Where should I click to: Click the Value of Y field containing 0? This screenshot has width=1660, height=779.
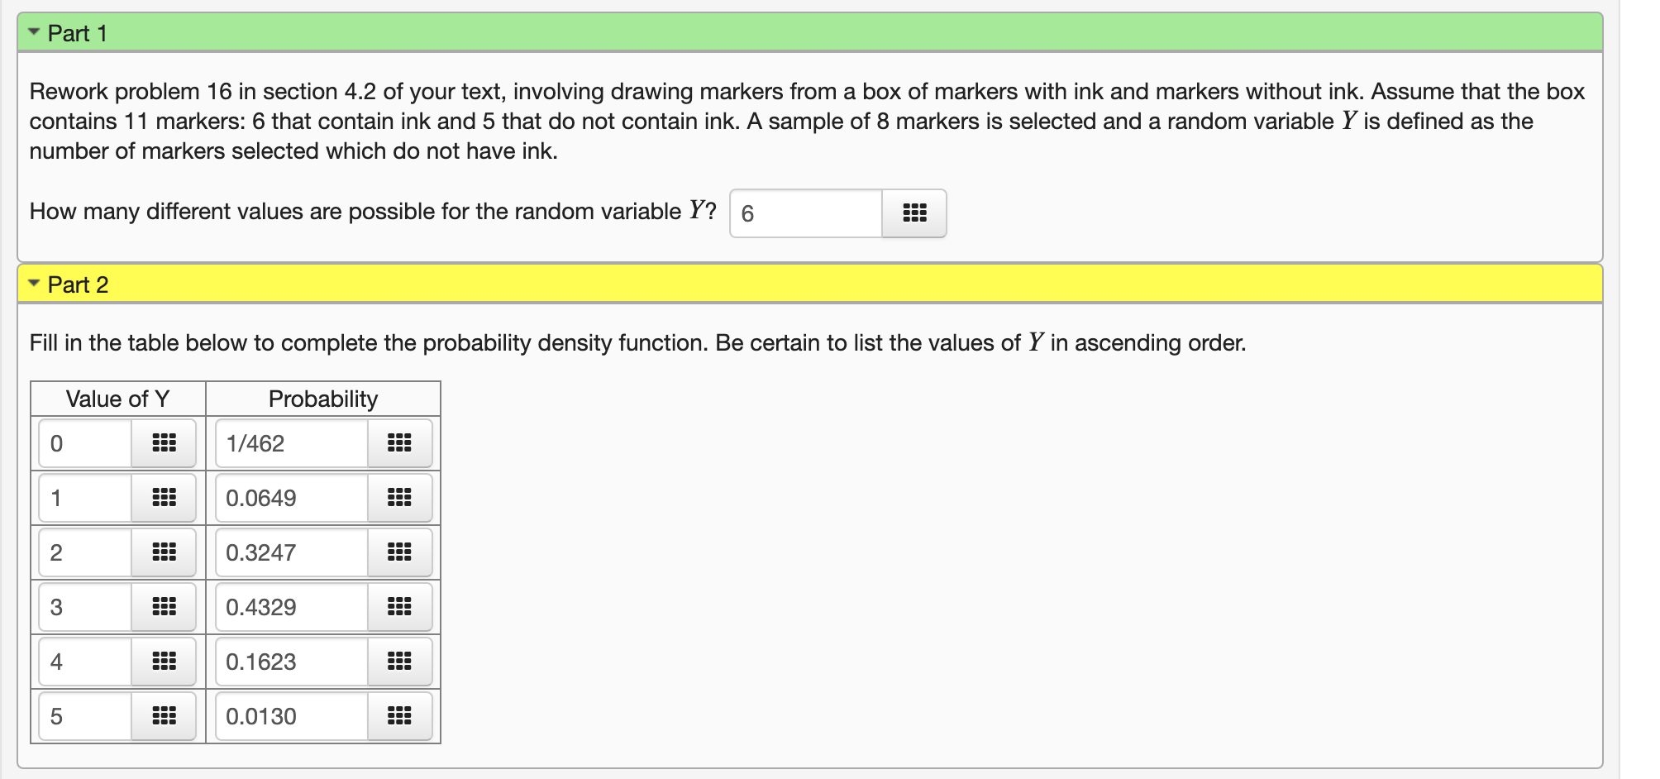(83, 443)
